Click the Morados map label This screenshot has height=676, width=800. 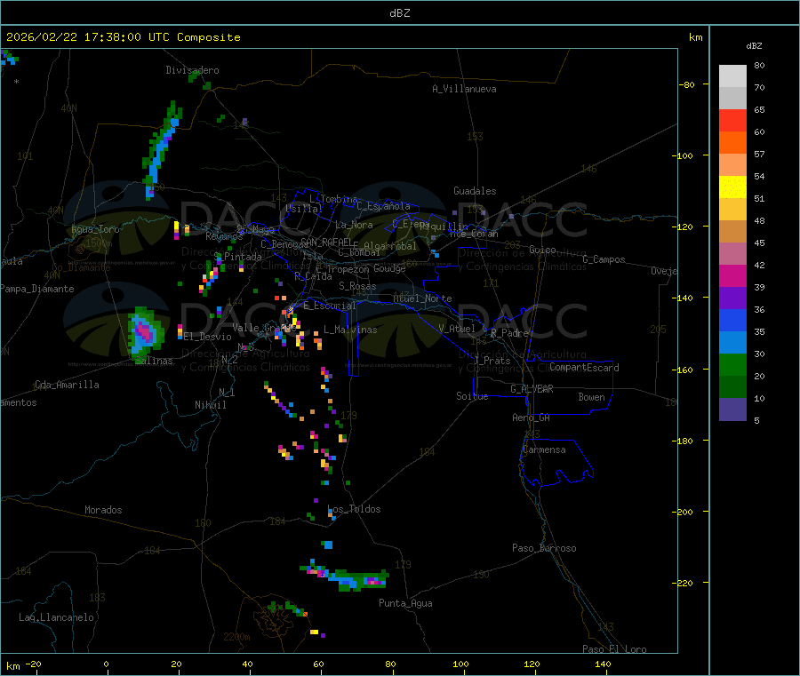click(x=103, y=510)
